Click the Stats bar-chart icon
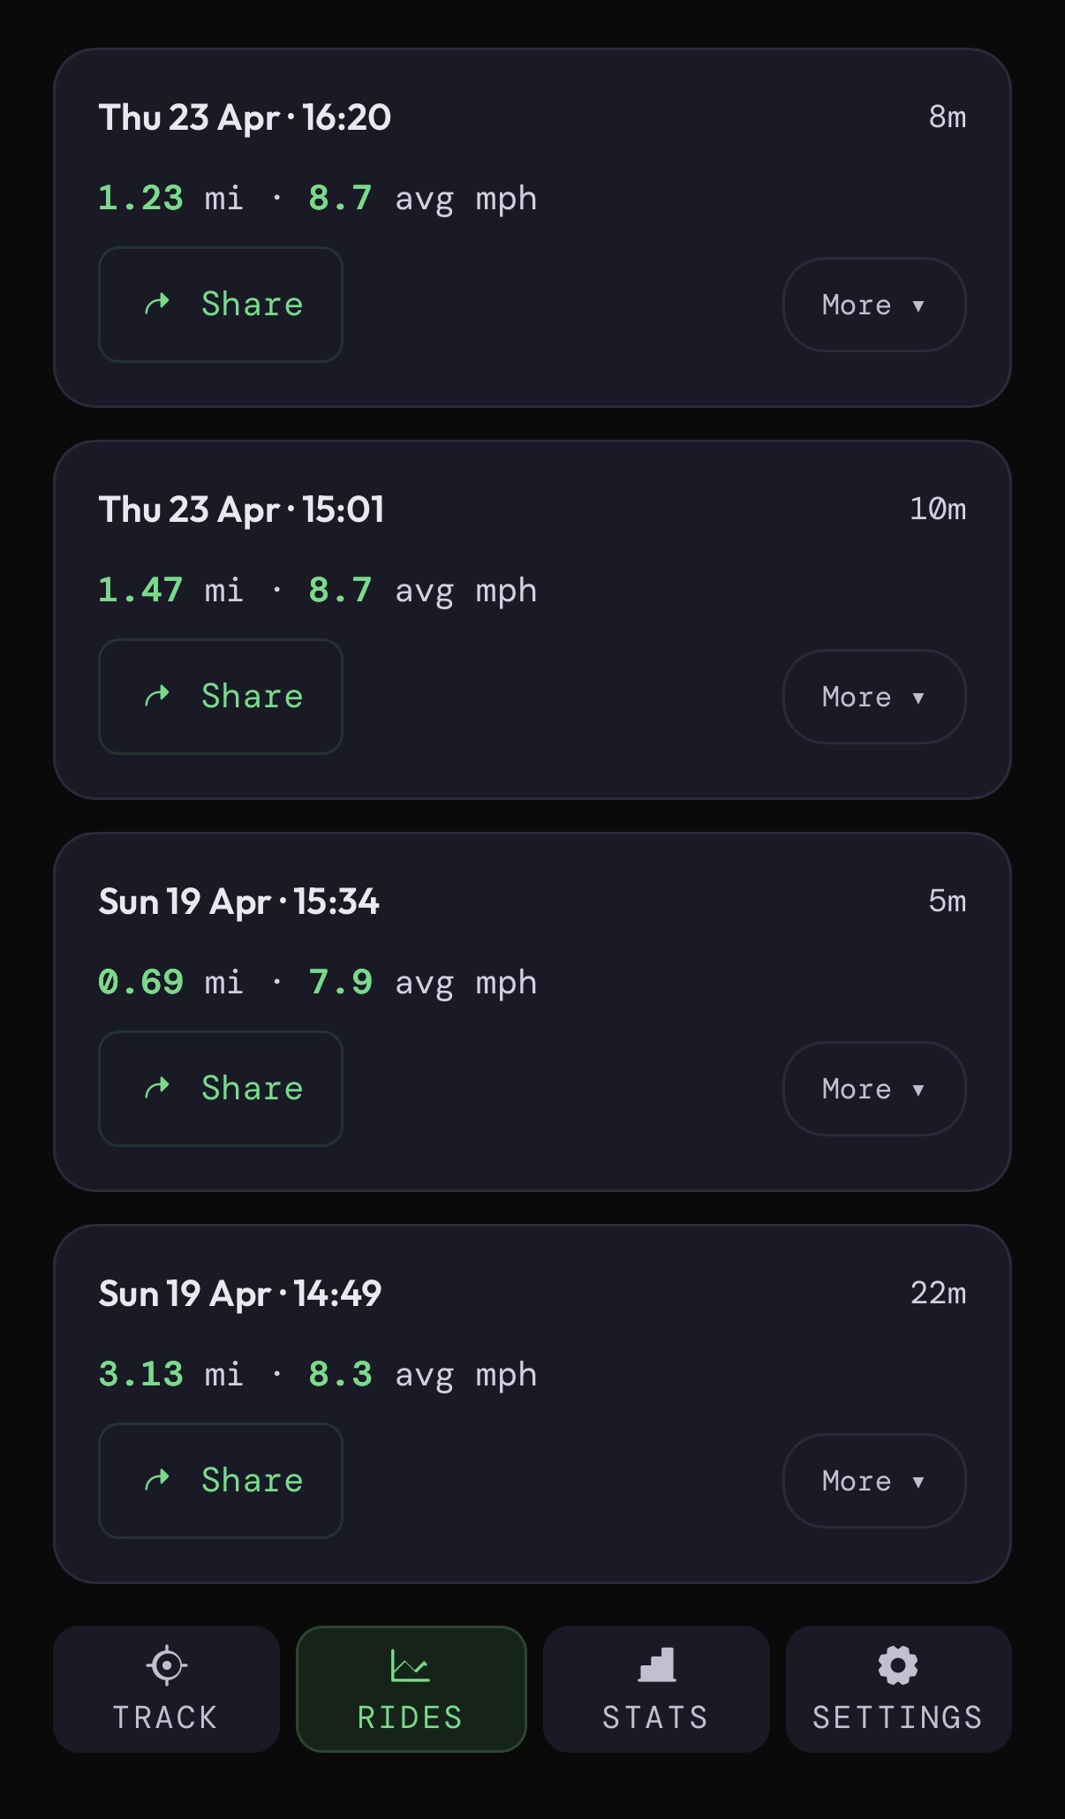 656,1665
